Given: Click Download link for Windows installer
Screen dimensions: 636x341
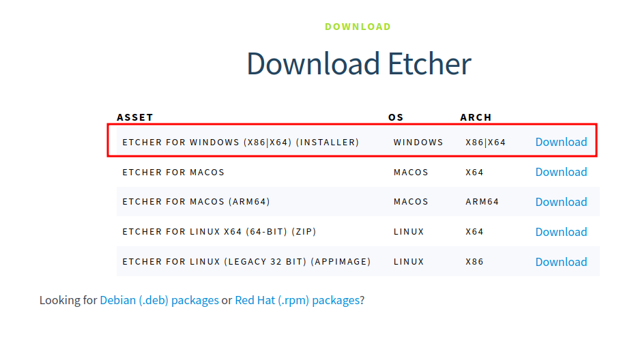Looking at the screenshot, I should (561, 142).
